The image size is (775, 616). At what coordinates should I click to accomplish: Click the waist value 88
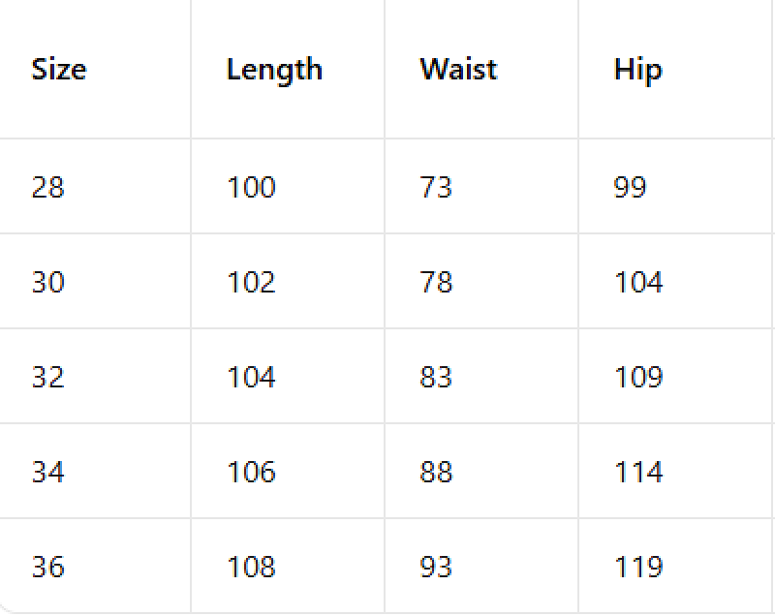pos(436,472)
